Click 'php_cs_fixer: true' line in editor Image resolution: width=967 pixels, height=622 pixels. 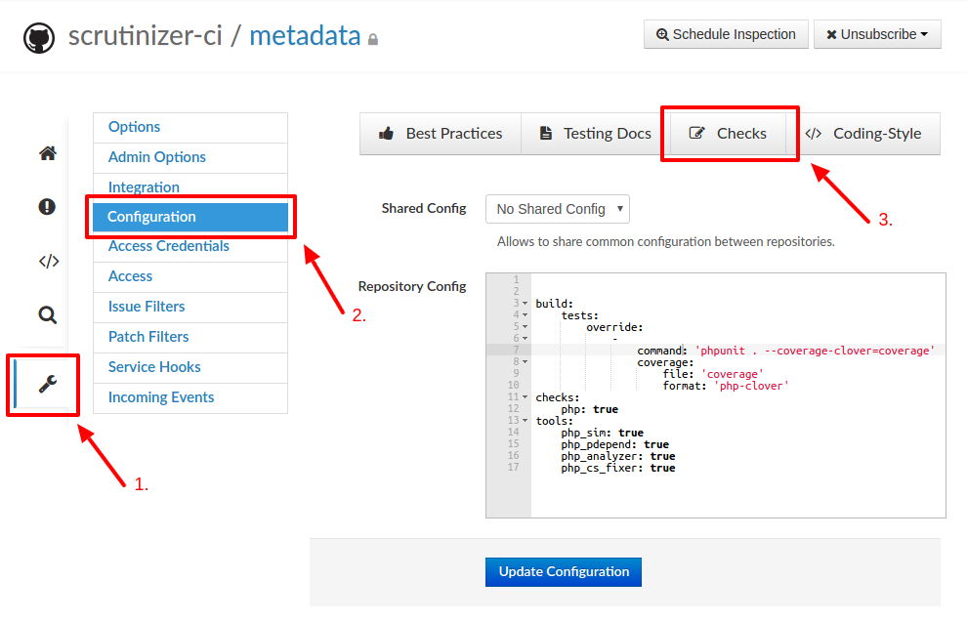click(x=618, y=468)
